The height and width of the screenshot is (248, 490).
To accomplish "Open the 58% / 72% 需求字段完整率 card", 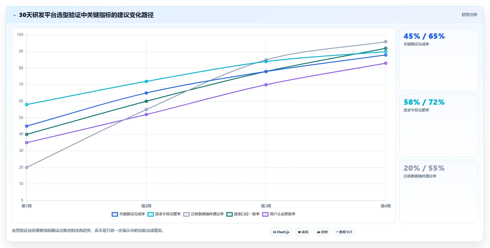I will click(439, 125).
